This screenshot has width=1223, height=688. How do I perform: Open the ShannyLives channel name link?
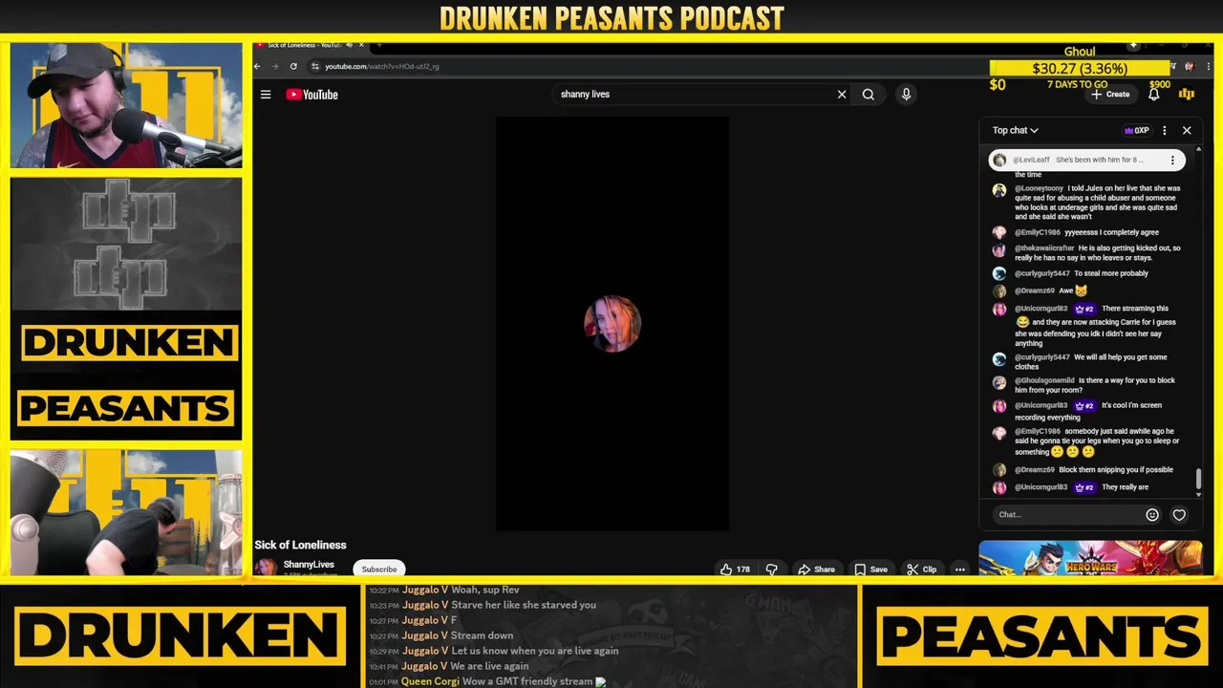[309, 565]
